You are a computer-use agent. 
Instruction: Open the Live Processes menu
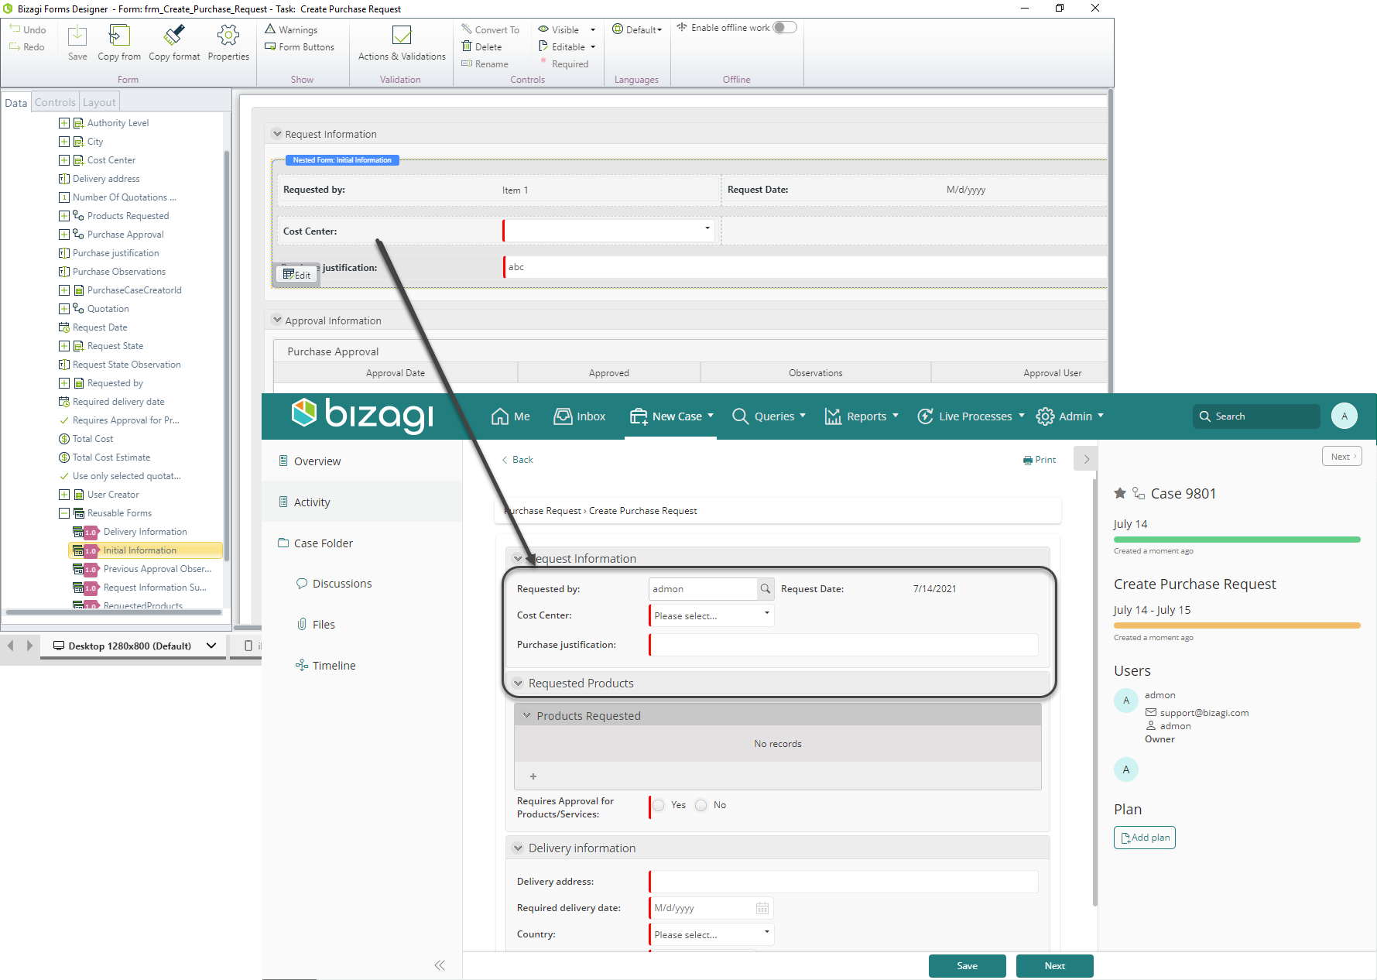971,416
